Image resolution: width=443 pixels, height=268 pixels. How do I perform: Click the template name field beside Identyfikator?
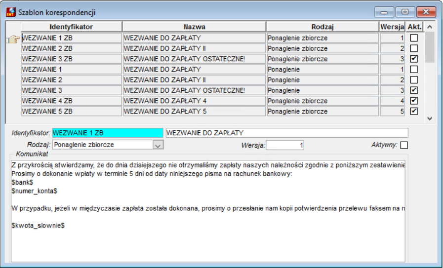287,133
